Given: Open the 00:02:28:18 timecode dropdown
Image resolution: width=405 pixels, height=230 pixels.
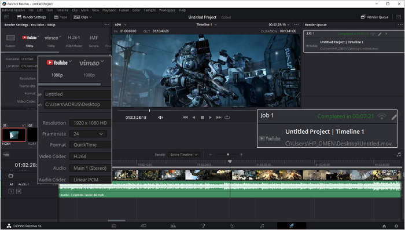Looking at the screenshot, I should (x=279, y=24).
